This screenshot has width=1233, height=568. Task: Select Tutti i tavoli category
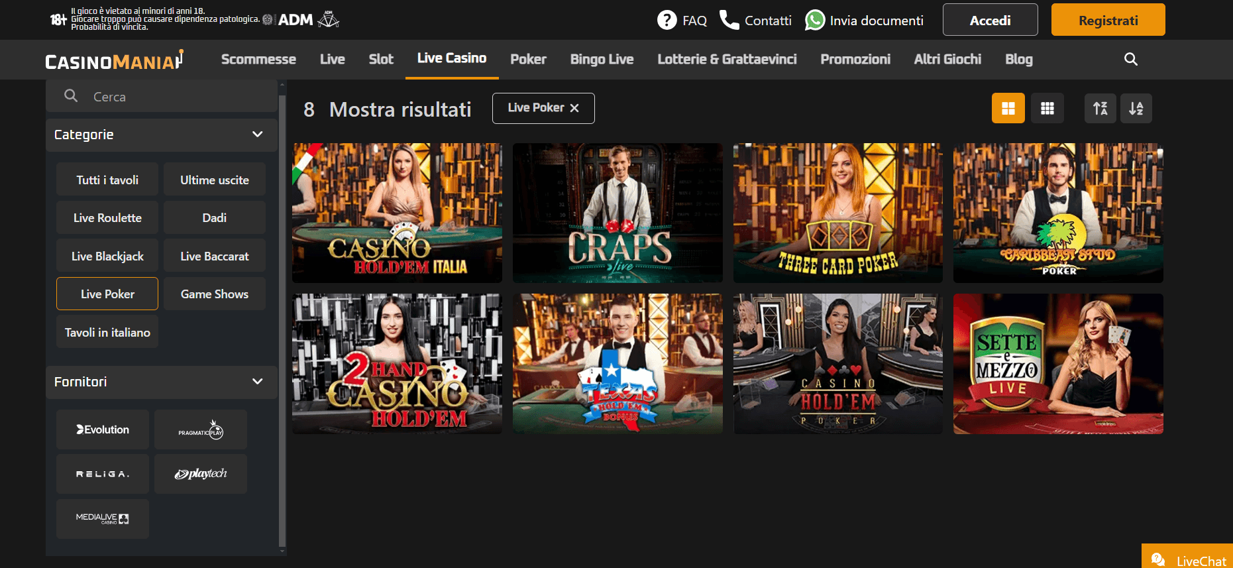(x=107, y=180)
